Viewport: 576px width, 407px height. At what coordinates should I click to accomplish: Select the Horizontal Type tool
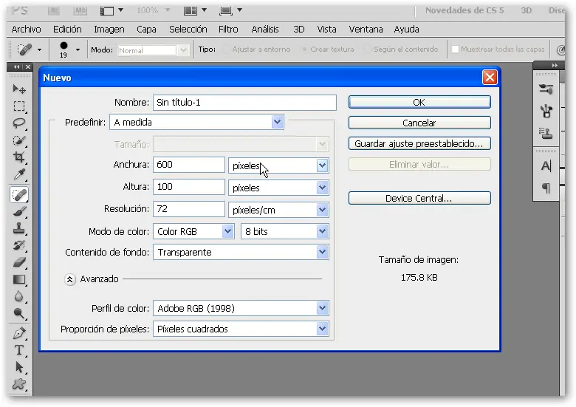point(19,350)
